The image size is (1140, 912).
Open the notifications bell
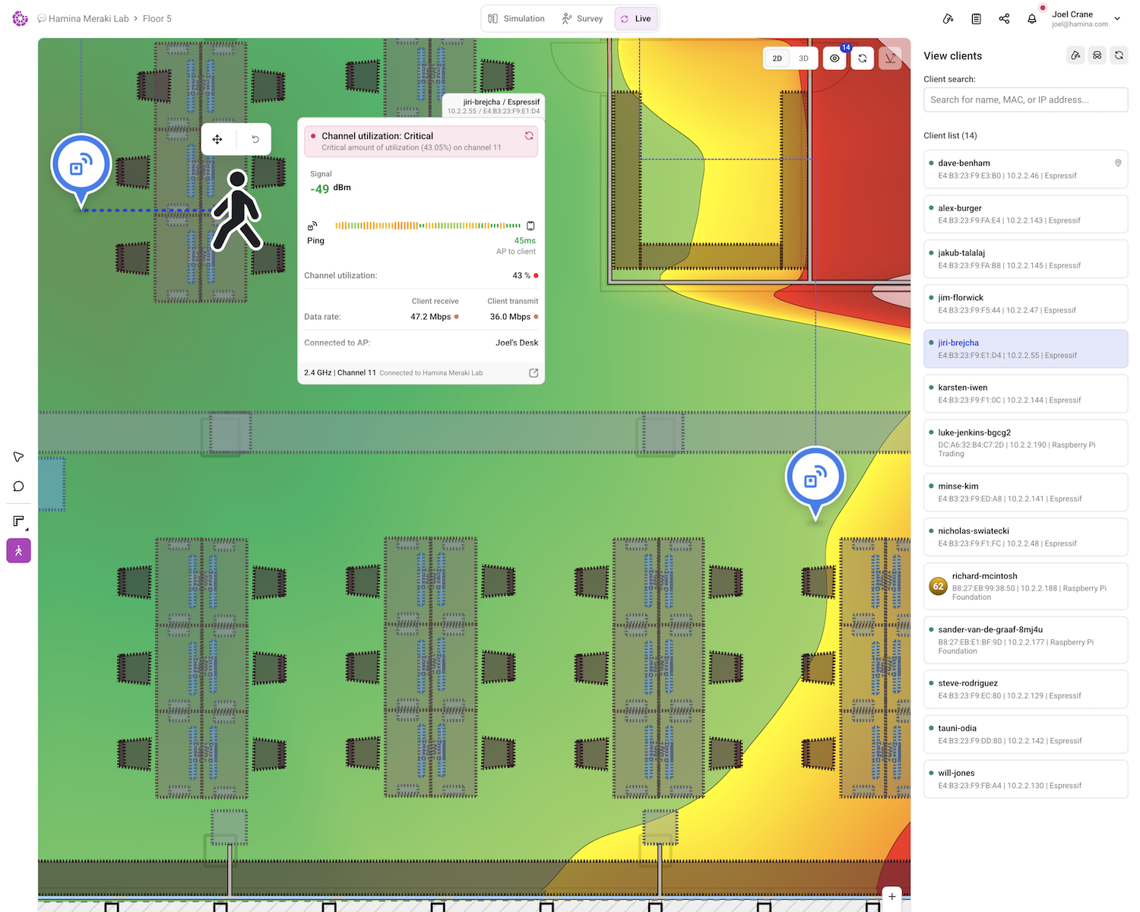click(x=1032, y=19)
